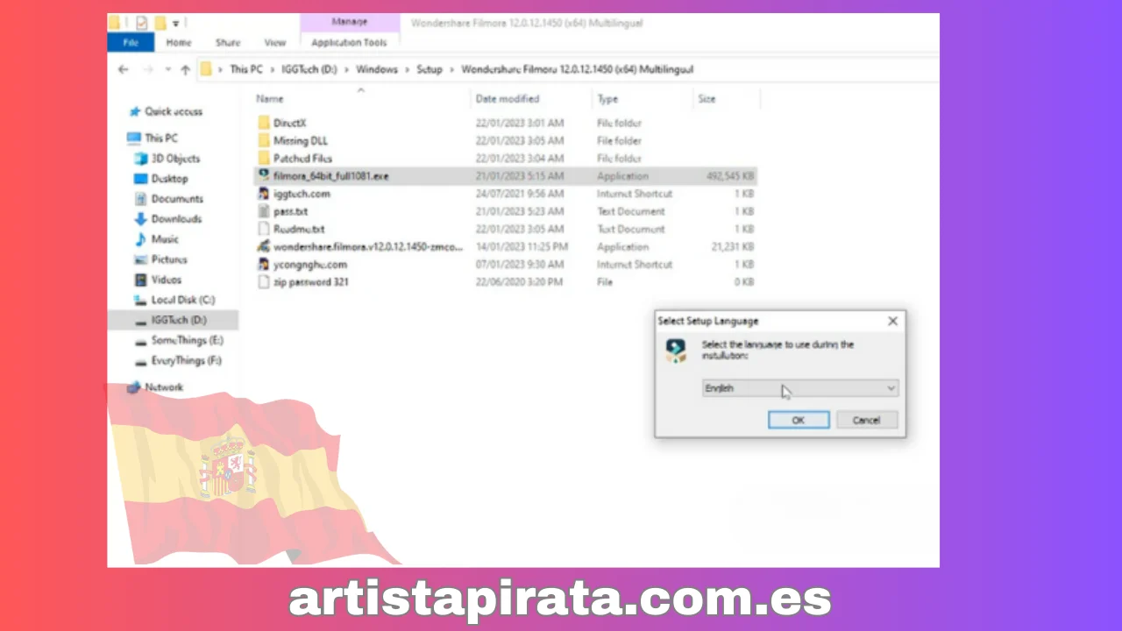The height and width of the screenshot is (631, 1122).
Task: Open Pictures in the sidebar
Action: pos(160,259)
